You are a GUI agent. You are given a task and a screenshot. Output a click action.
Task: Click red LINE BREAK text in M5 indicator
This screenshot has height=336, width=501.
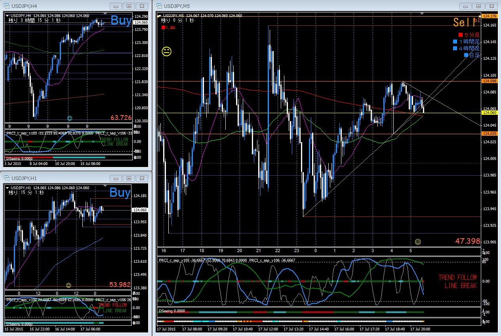(461, 286)
